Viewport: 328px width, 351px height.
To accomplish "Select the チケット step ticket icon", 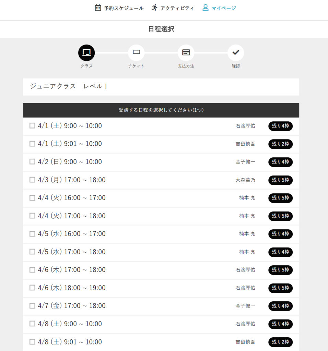I will 136,52.
